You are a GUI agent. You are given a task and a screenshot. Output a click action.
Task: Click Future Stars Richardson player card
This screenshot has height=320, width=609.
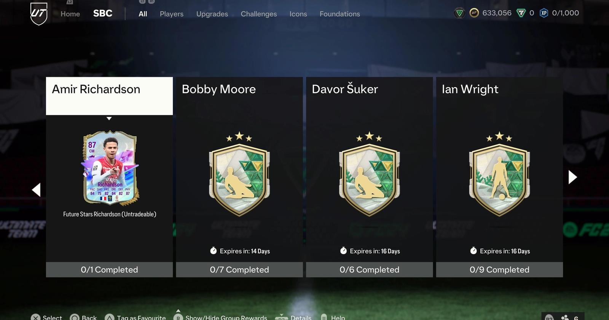coord(110,168)
